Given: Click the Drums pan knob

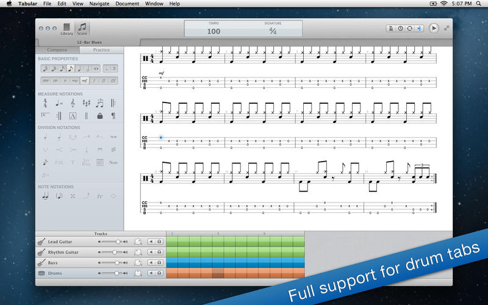Looking at the screenshot, I should pyautogui.click(x=137, y=273).
